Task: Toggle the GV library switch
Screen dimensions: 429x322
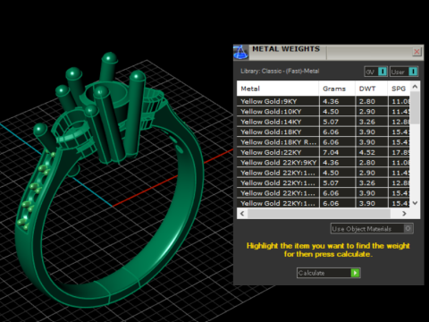Action: pos(376,72)
